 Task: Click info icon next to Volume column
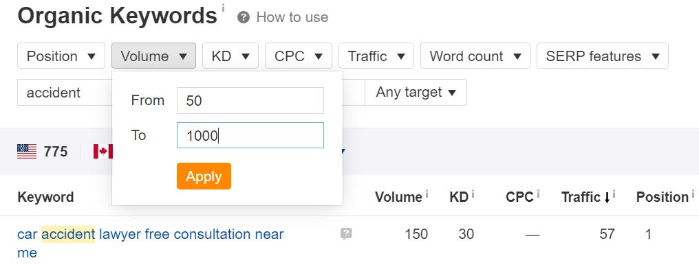click(x=427, y=194)
